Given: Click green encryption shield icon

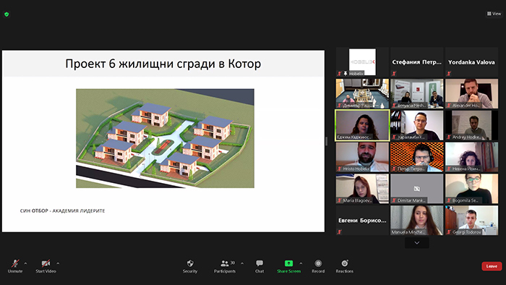Looking at the screenshot, I should pos(7,14).
